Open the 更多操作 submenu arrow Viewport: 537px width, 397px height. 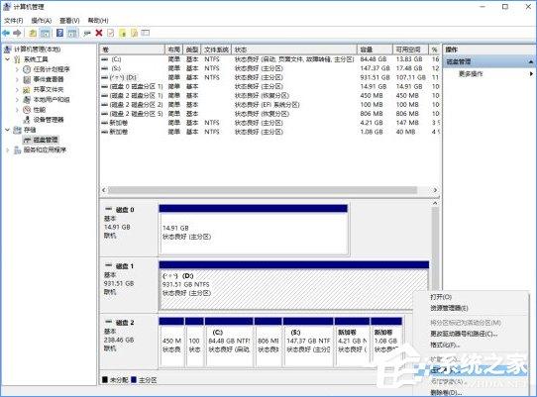531,73
